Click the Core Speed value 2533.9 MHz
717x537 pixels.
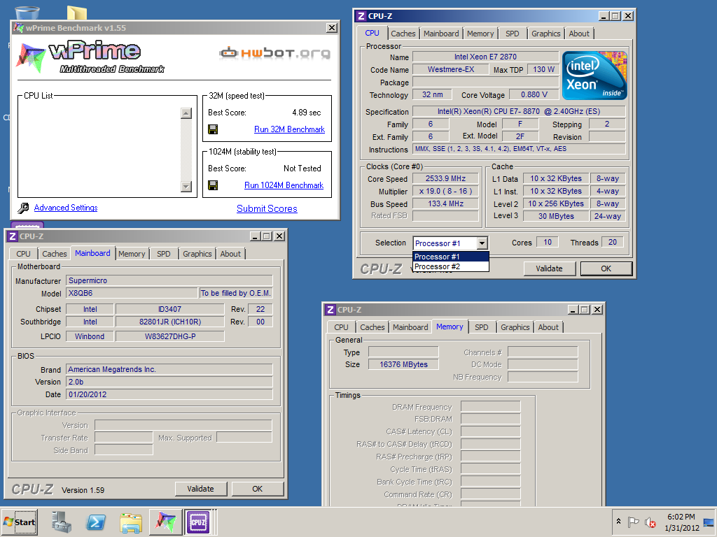coord(445,178)
